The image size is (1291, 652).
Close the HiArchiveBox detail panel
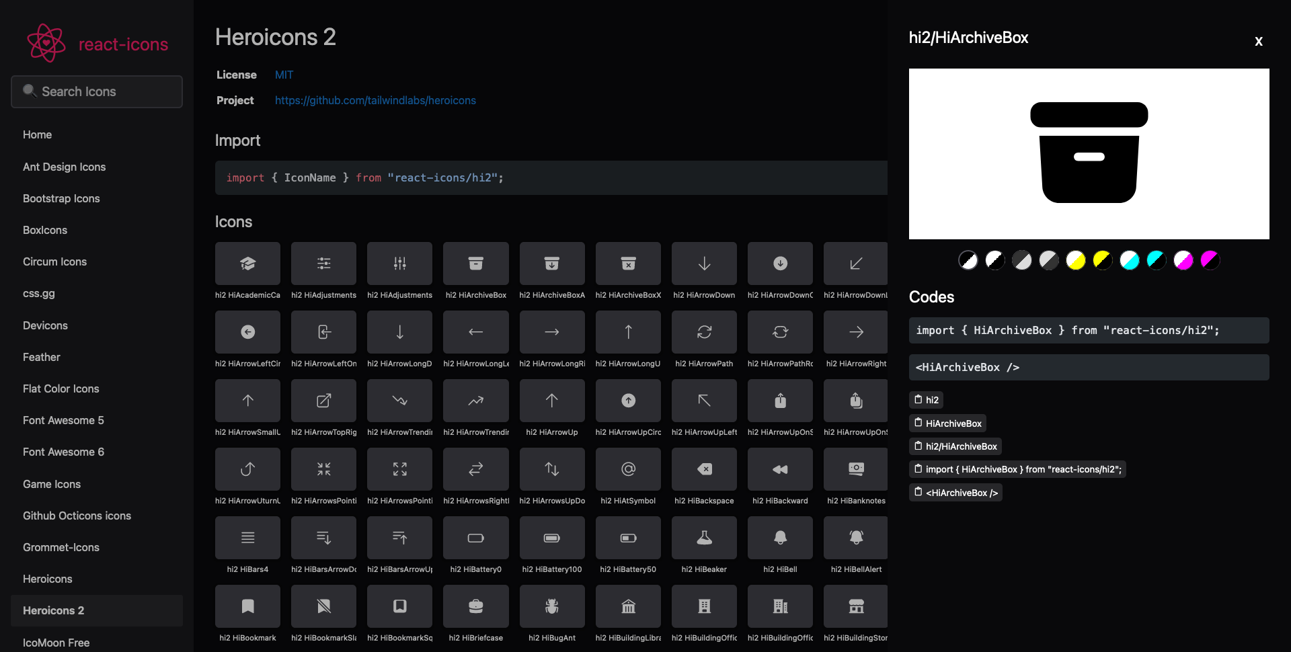click(x=1258, y=41)
